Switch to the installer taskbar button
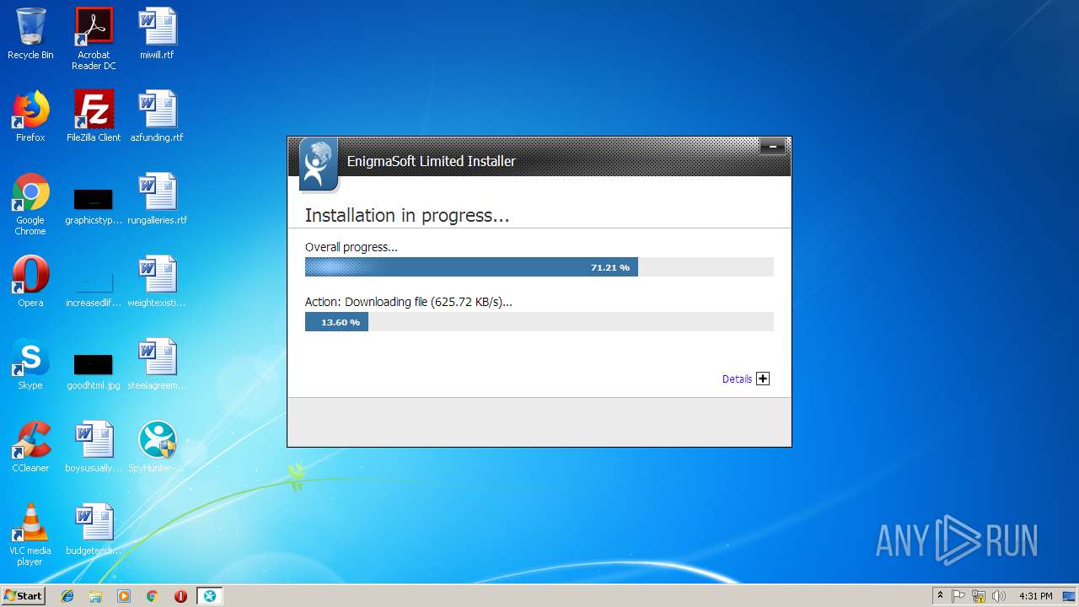 click(209, 596)
